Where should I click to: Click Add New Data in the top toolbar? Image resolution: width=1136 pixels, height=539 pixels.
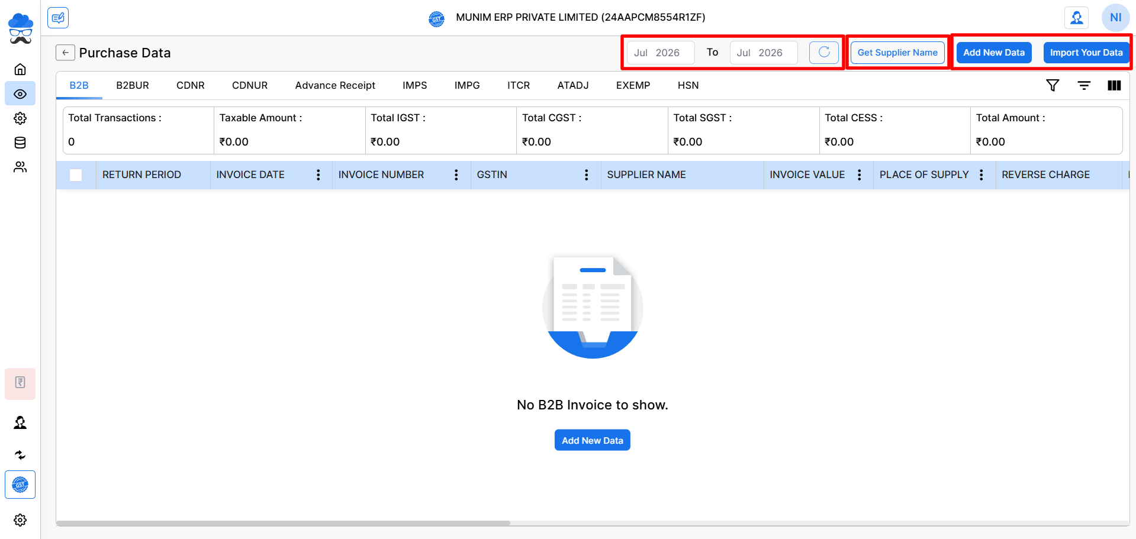(x=994, y=53)
